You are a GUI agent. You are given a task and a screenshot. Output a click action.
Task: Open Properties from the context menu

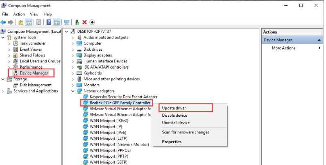tap(172, 142)
